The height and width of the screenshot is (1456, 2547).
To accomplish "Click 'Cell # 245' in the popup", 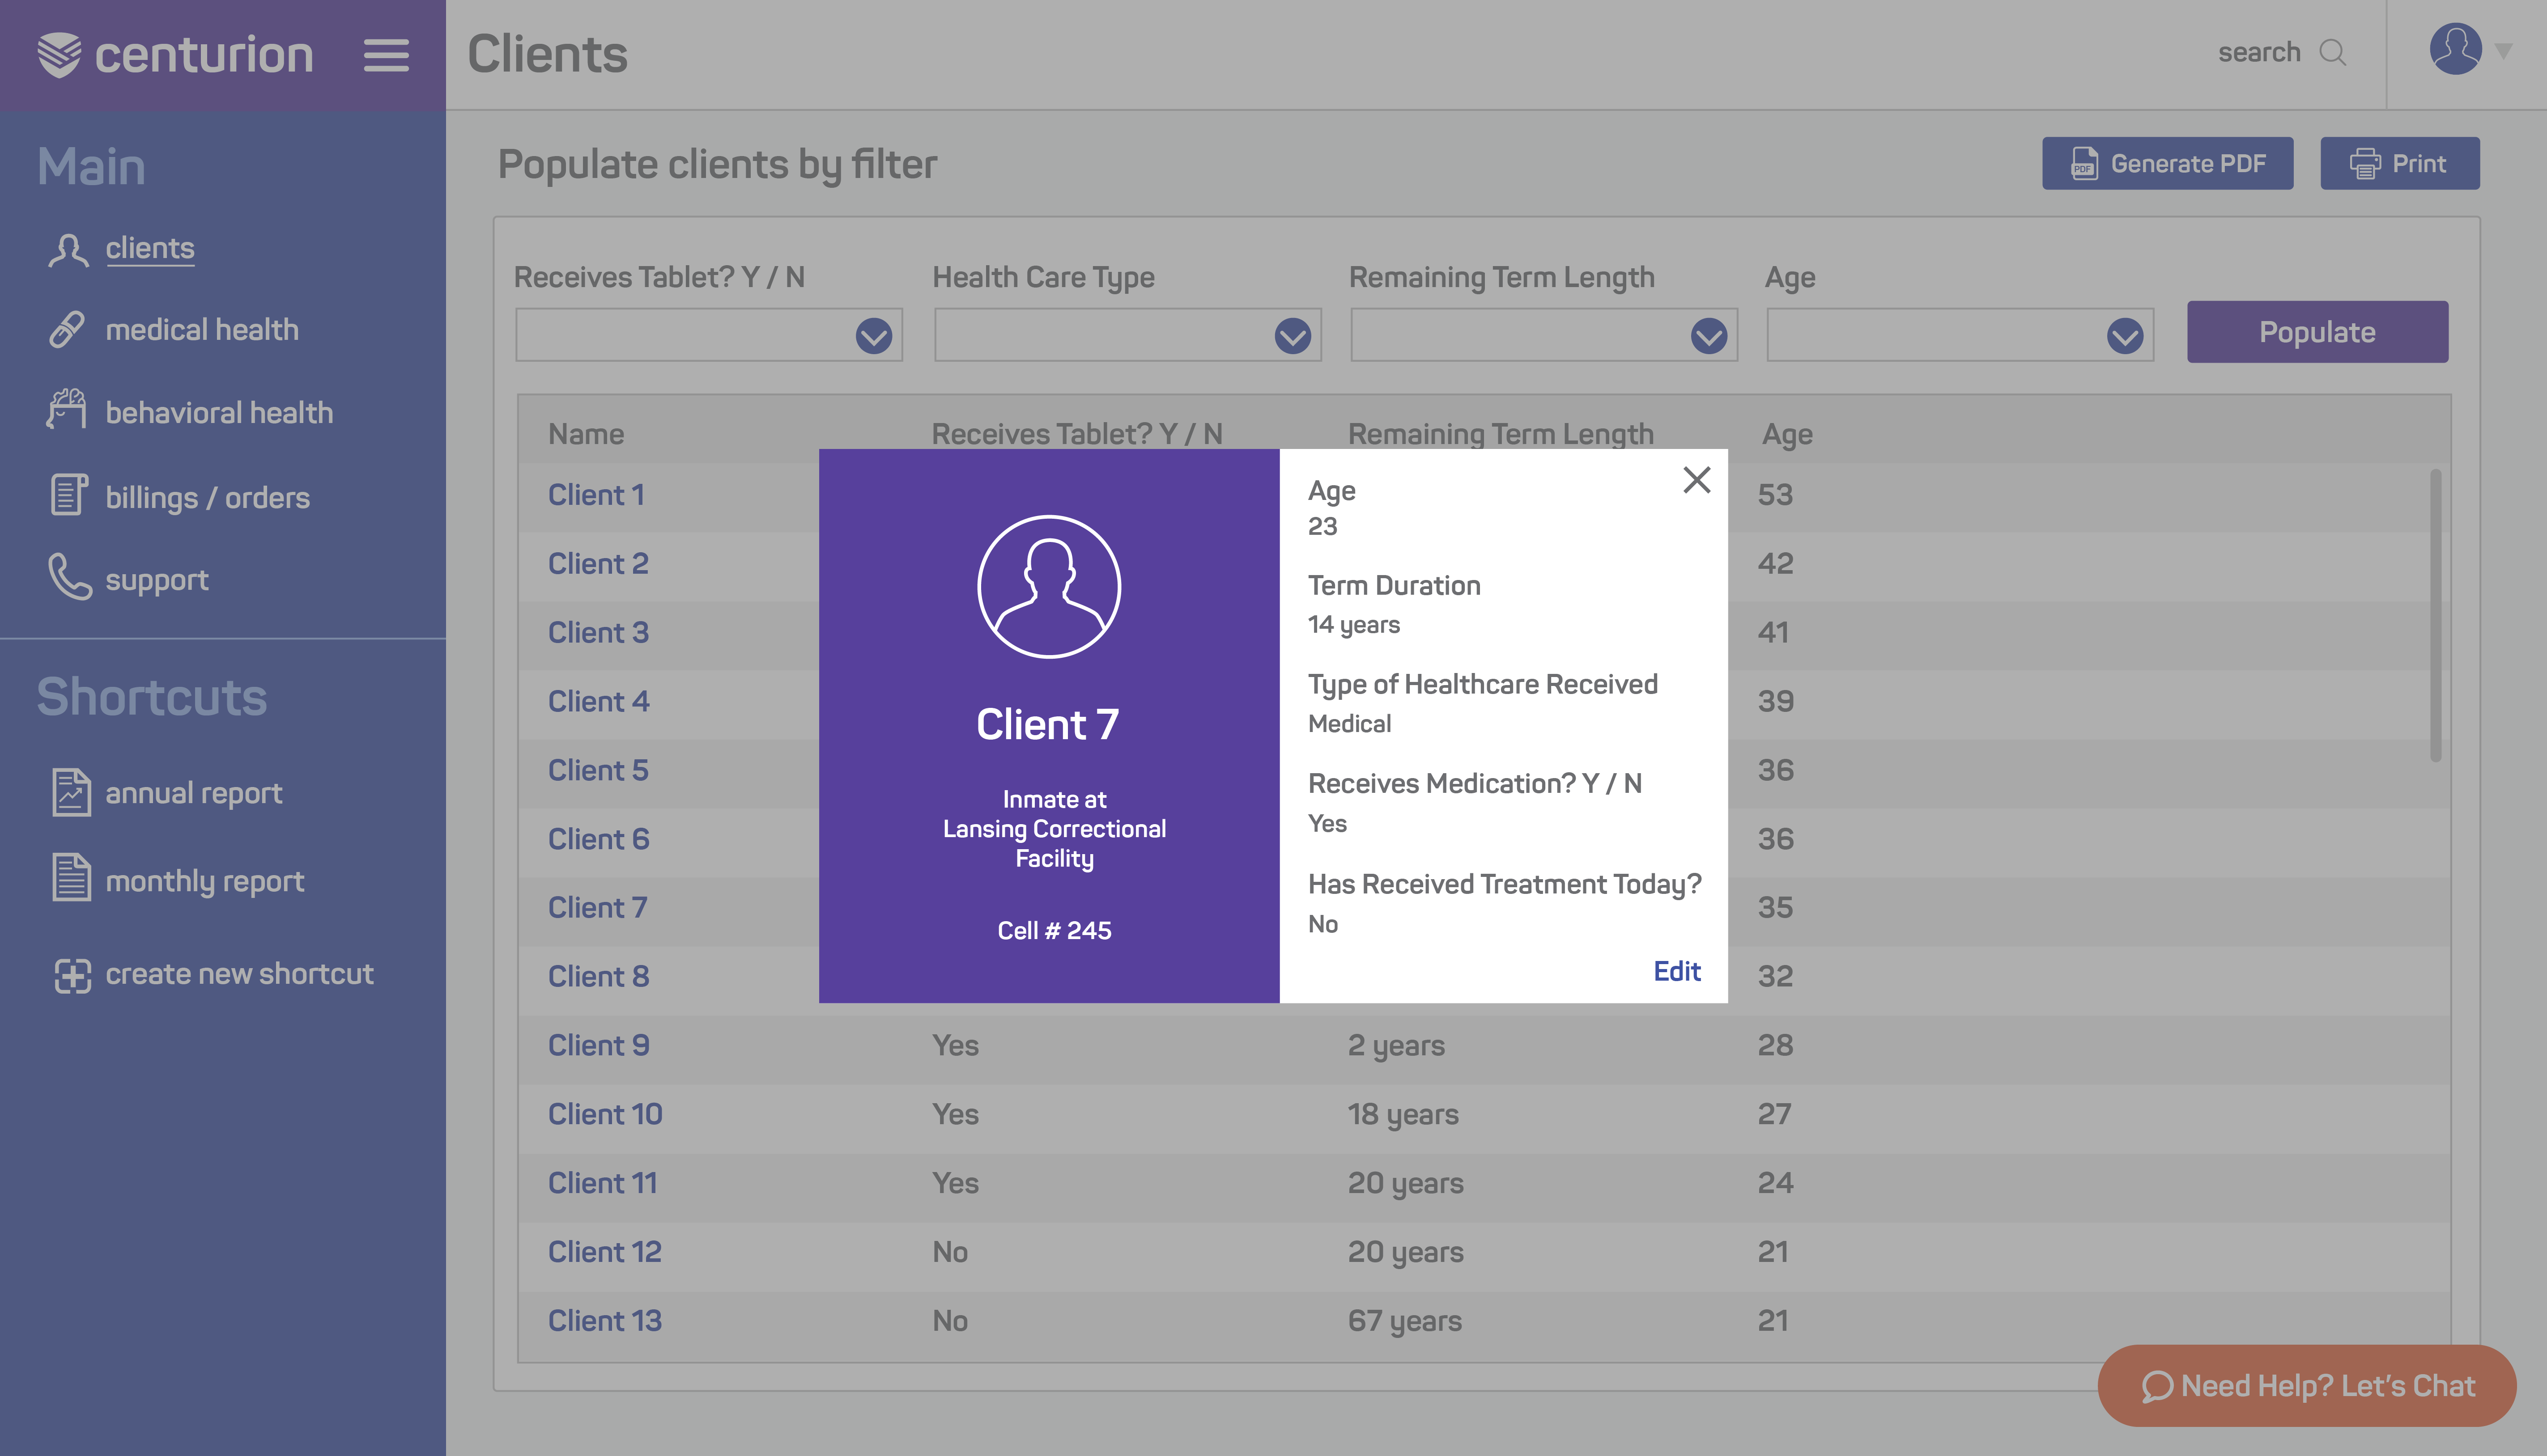I will (1055, 931).
